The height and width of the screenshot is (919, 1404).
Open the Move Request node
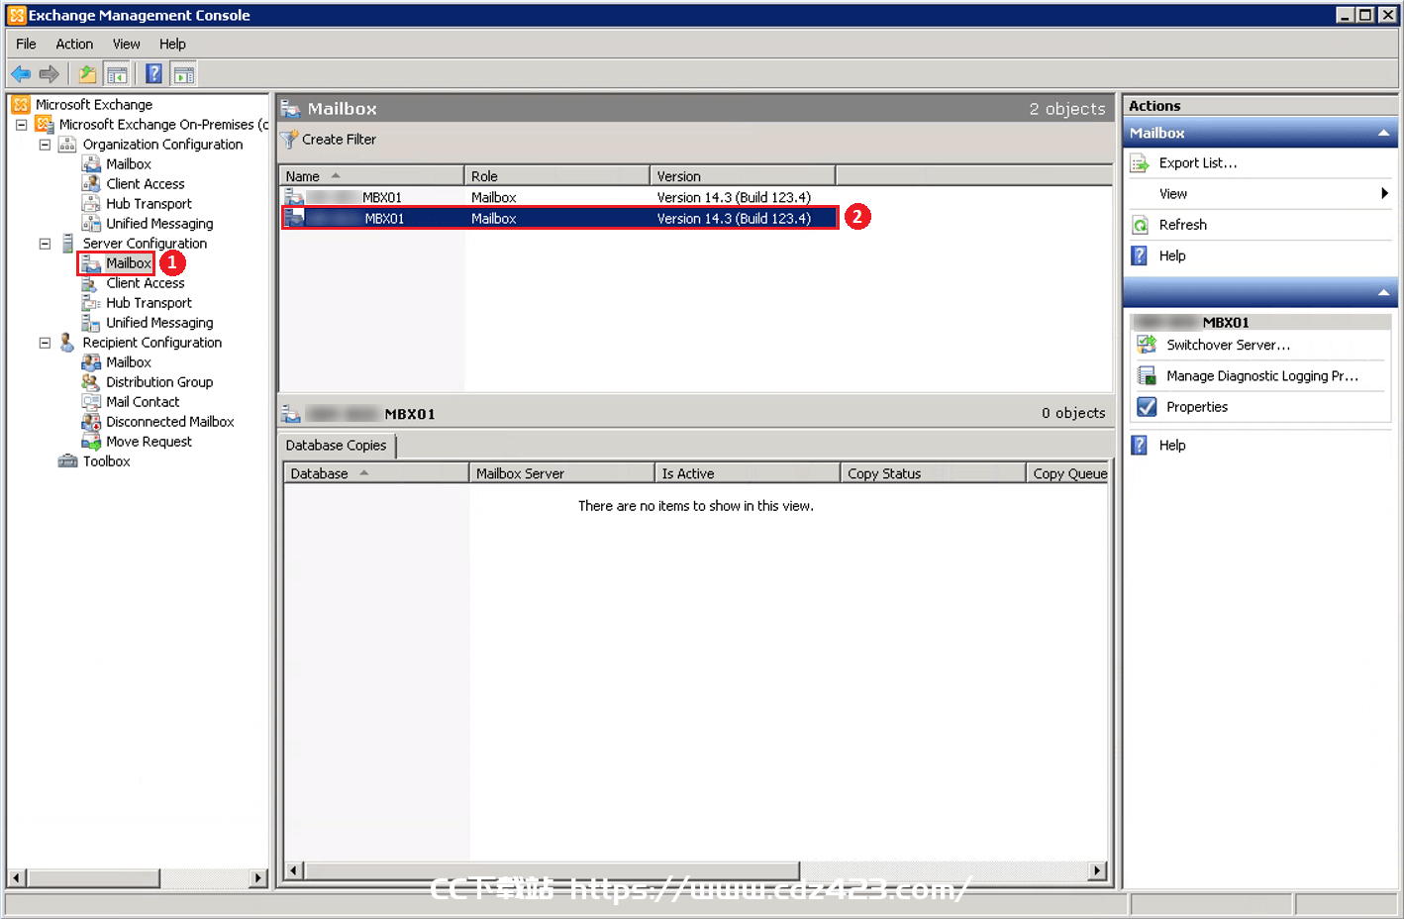(149, 442)
